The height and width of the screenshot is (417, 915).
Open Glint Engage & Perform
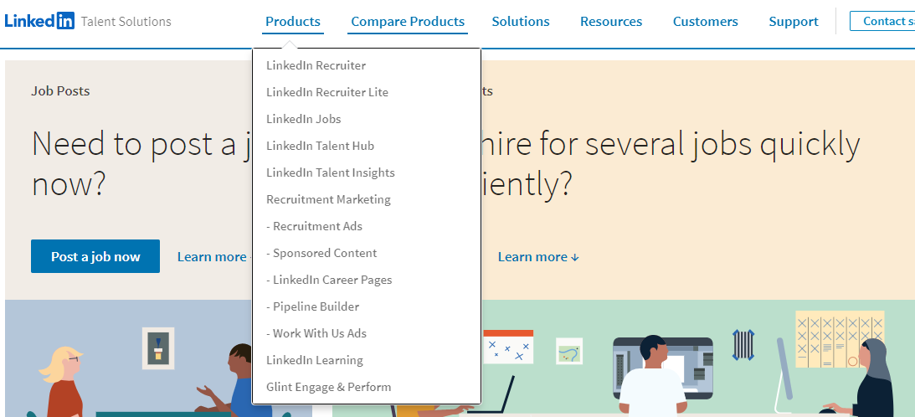[x=328, y=387]
